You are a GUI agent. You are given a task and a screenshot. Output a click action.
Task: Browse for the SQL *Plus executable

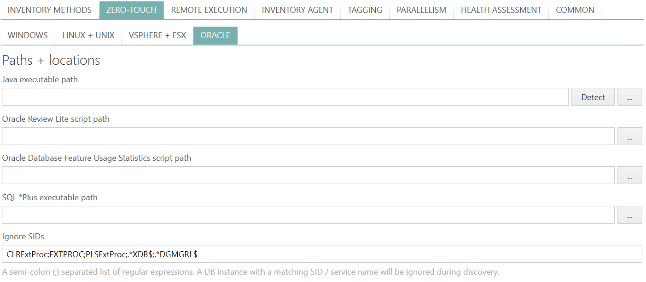pos(630,214)
